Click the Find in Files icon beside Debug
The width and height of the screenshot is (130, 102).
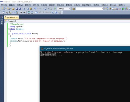click(74, 9)
